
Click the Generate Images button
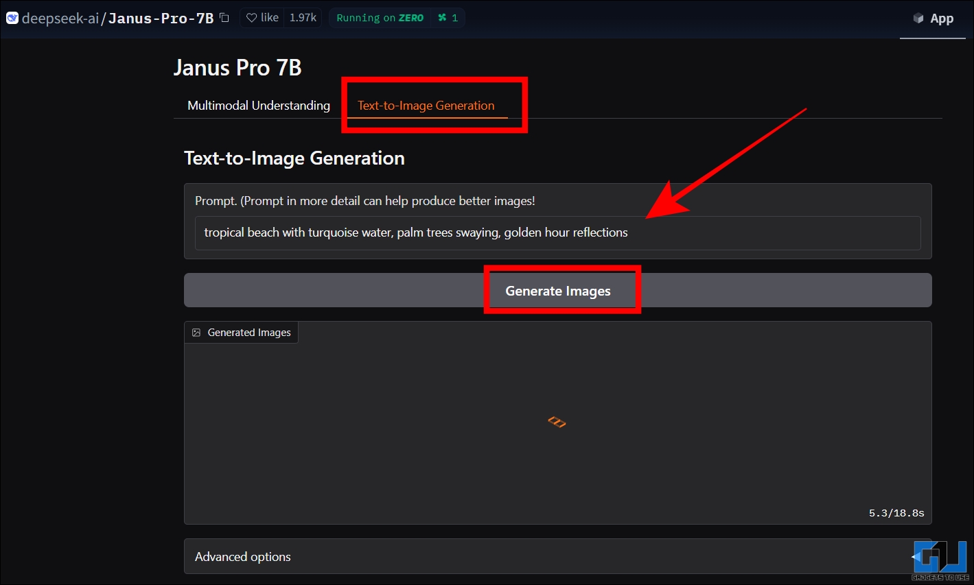coord(557,291)
